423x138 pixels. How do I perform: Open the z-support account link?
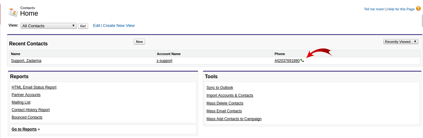pyautogui.click(x=164, y=61)
